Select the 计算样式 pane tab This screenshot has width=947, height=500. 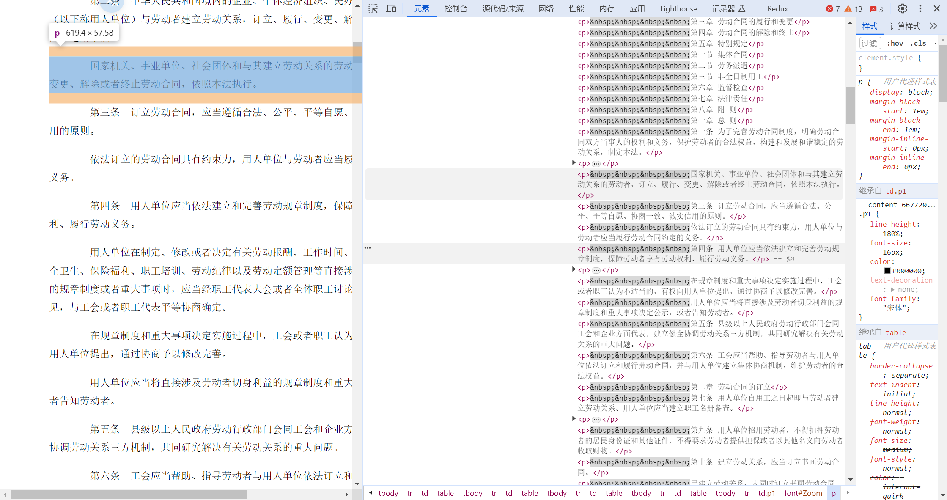(905, 26)
